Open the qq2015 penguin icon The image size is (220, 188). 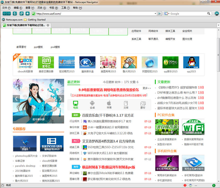click(x=191, y=62)
